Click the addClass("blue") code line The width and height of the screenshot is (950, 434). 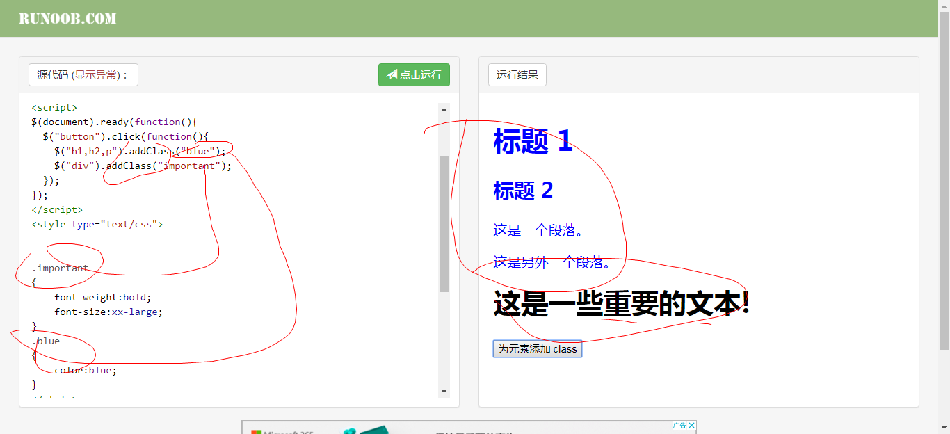[x=140, y=152]
